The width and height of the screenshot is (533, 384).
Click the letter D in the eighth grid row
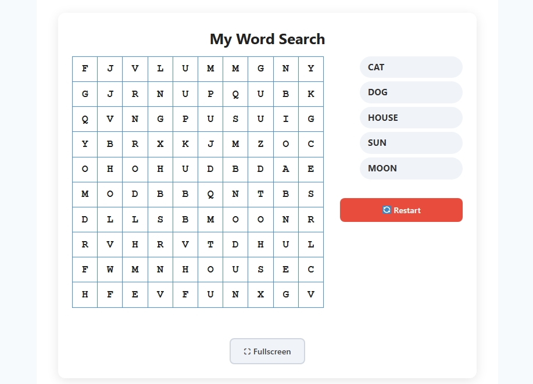(x=235, y=244)
